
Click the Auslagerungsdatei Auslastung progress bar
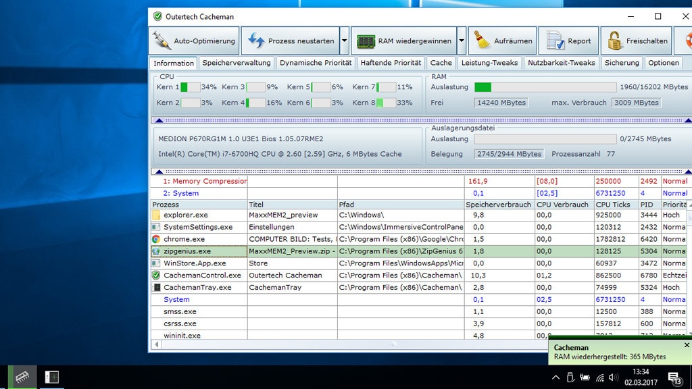tap(545, 139)
